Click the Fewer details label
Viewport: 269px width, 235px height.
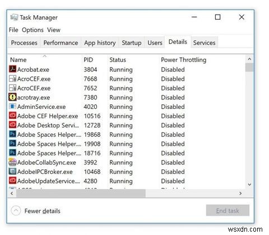point(42,211)
